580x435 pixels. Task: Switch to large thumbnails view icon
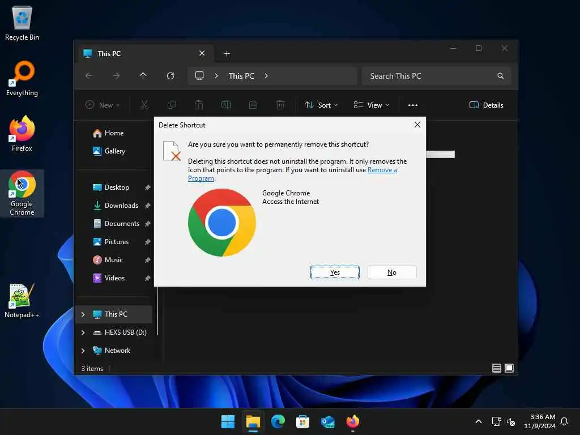pyautogui.click(x=509, y=368)
